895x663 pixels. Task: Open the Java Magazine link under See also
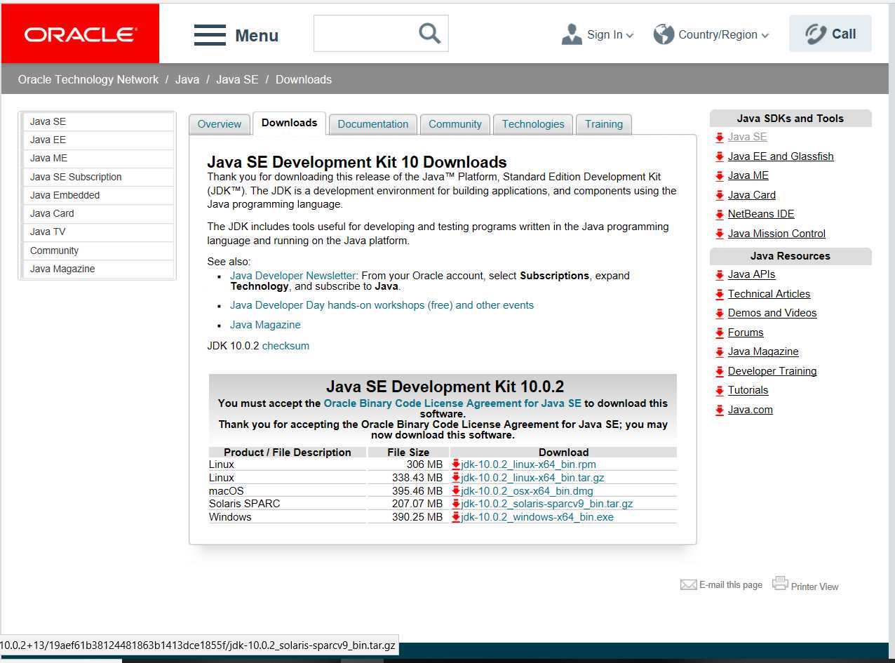pyautogui.click(x=265, y=325)
